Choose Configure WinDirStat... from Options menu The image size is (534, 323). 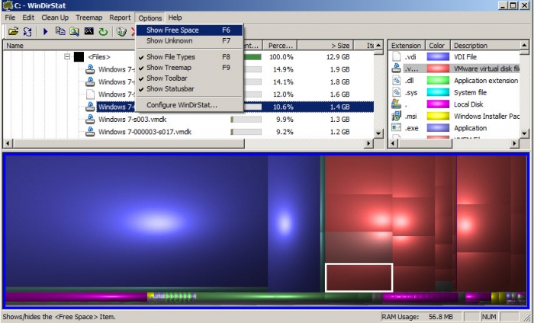click(x=189, y=105)
